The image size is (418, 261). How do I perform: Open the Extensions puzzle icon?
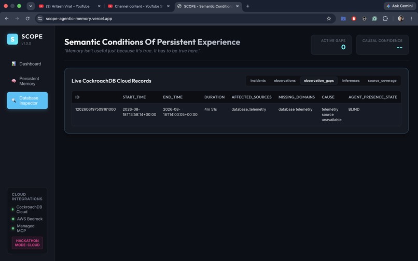pos(385,18)
